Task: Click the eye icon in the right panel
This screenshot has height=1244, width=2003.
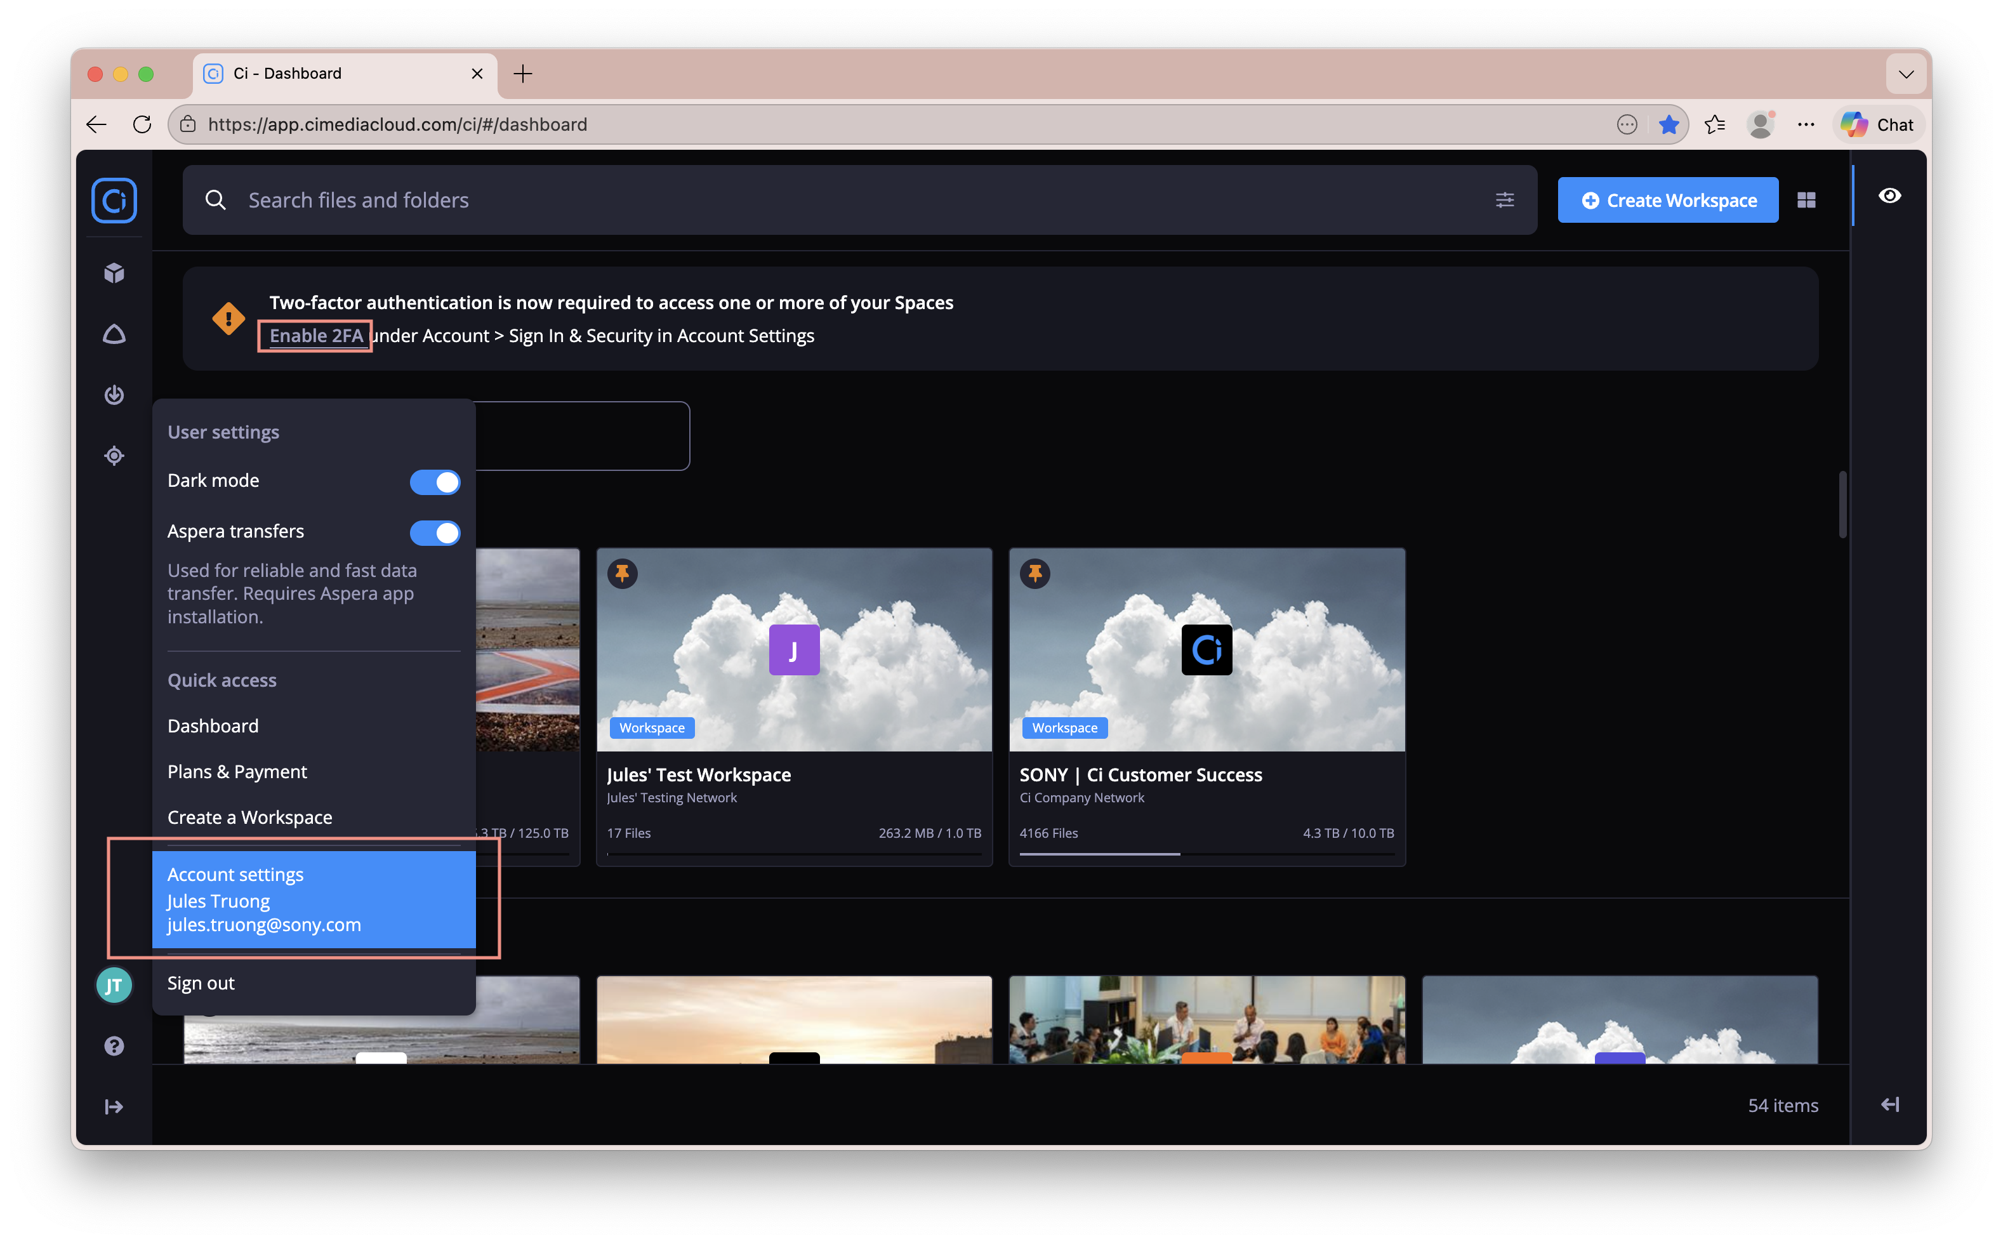Action: point(1889,196)
